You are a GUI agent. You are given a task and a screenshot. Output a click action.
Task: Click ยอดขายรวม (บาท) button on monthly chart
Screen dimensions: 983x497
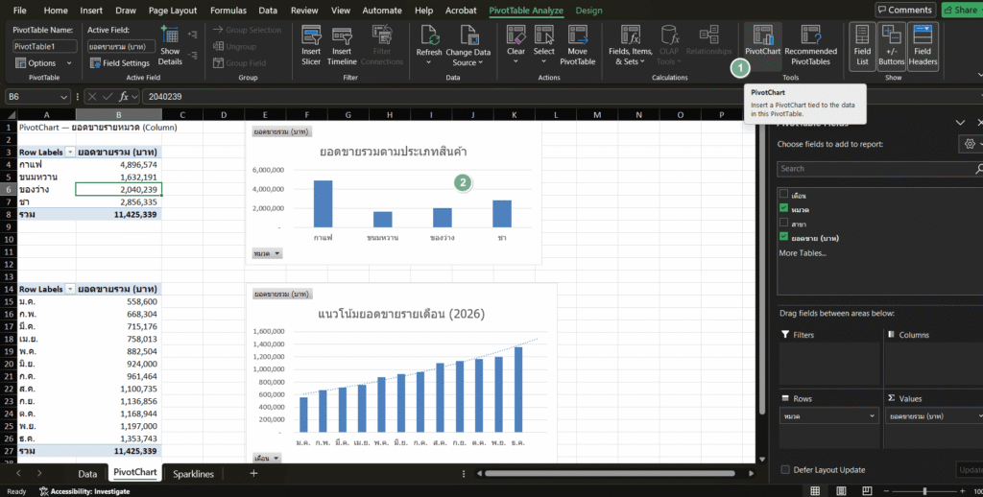click(x=282, y=294)
